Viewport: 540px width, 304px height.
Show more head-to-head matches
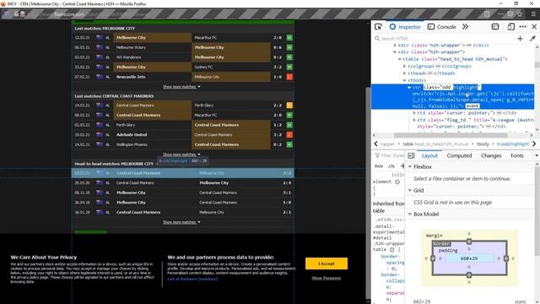[x=181, y=222]
